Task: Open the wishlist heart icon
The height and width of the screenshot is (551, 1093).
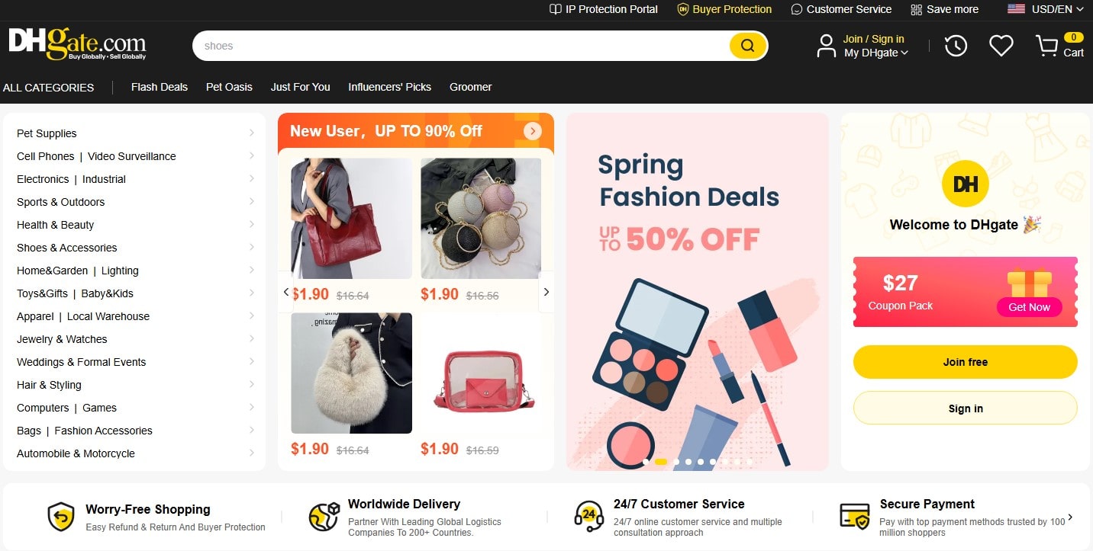Action: (1001, 46)
